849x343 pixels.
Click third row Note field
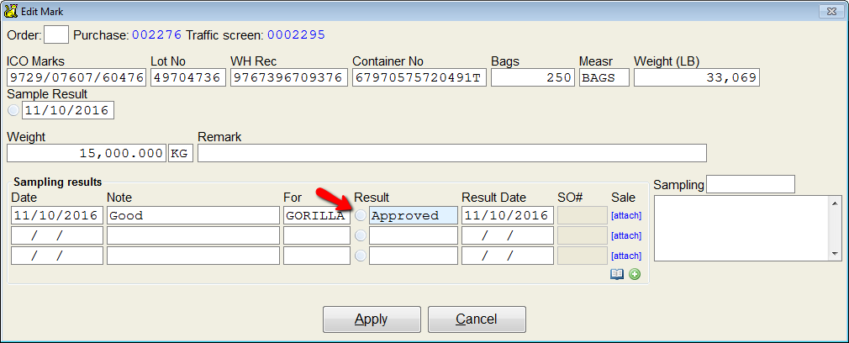click(x=193, y=256)
